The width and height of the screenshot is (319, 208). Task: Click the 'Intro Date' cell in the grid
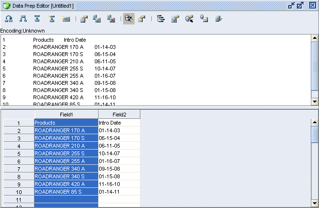(119, 123)
